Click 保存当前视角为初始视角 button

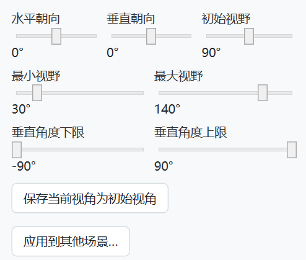tap(90, 198)
